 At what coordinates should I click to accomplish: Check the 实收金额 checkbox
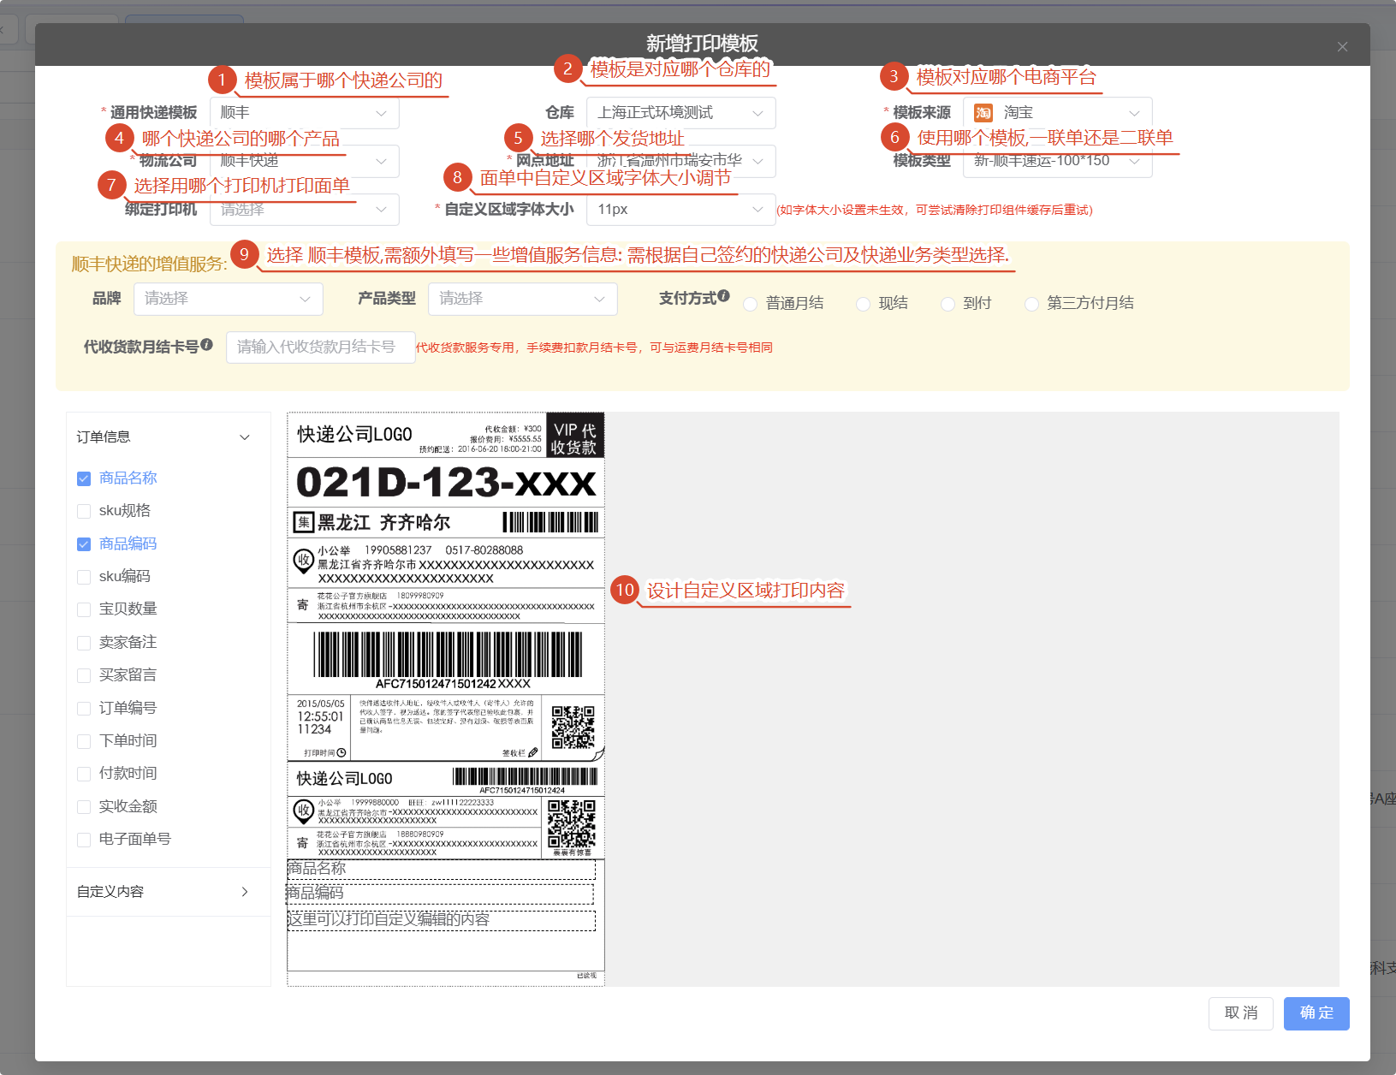click(84, 807)
